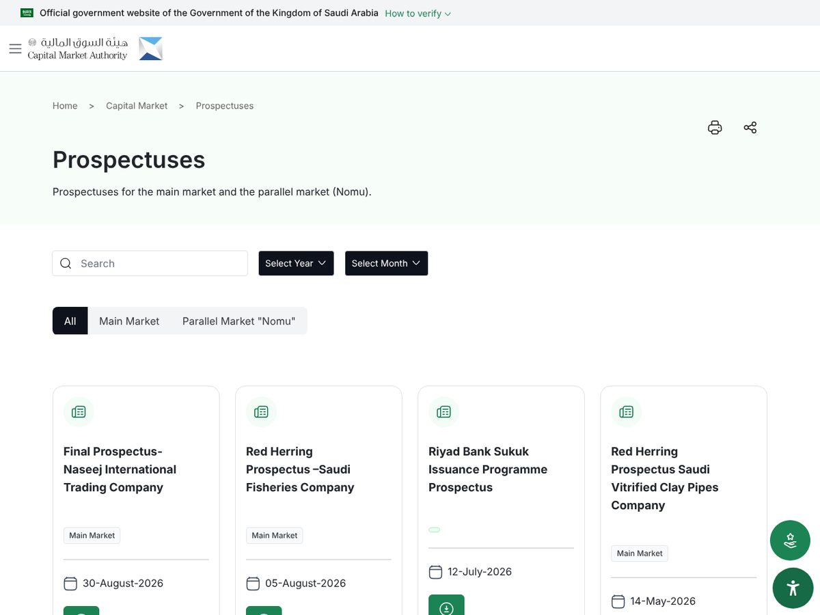This screenshot has height=615, width=820.
Task: Click Main Market tag on Saudi Fisheries card
Action: point(274,536)
